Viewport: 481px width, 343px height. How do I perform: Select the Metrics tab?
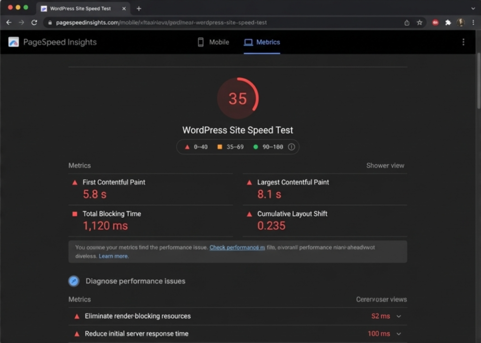coord(262,42)
